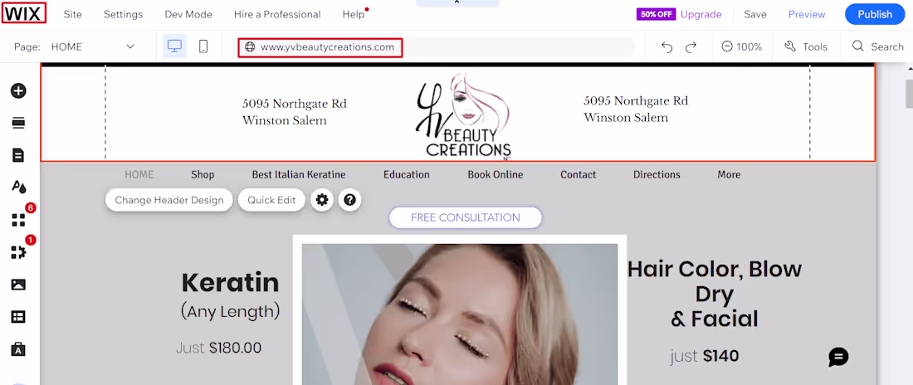Open the Help menu
The image size is (913, 385).
354,15
